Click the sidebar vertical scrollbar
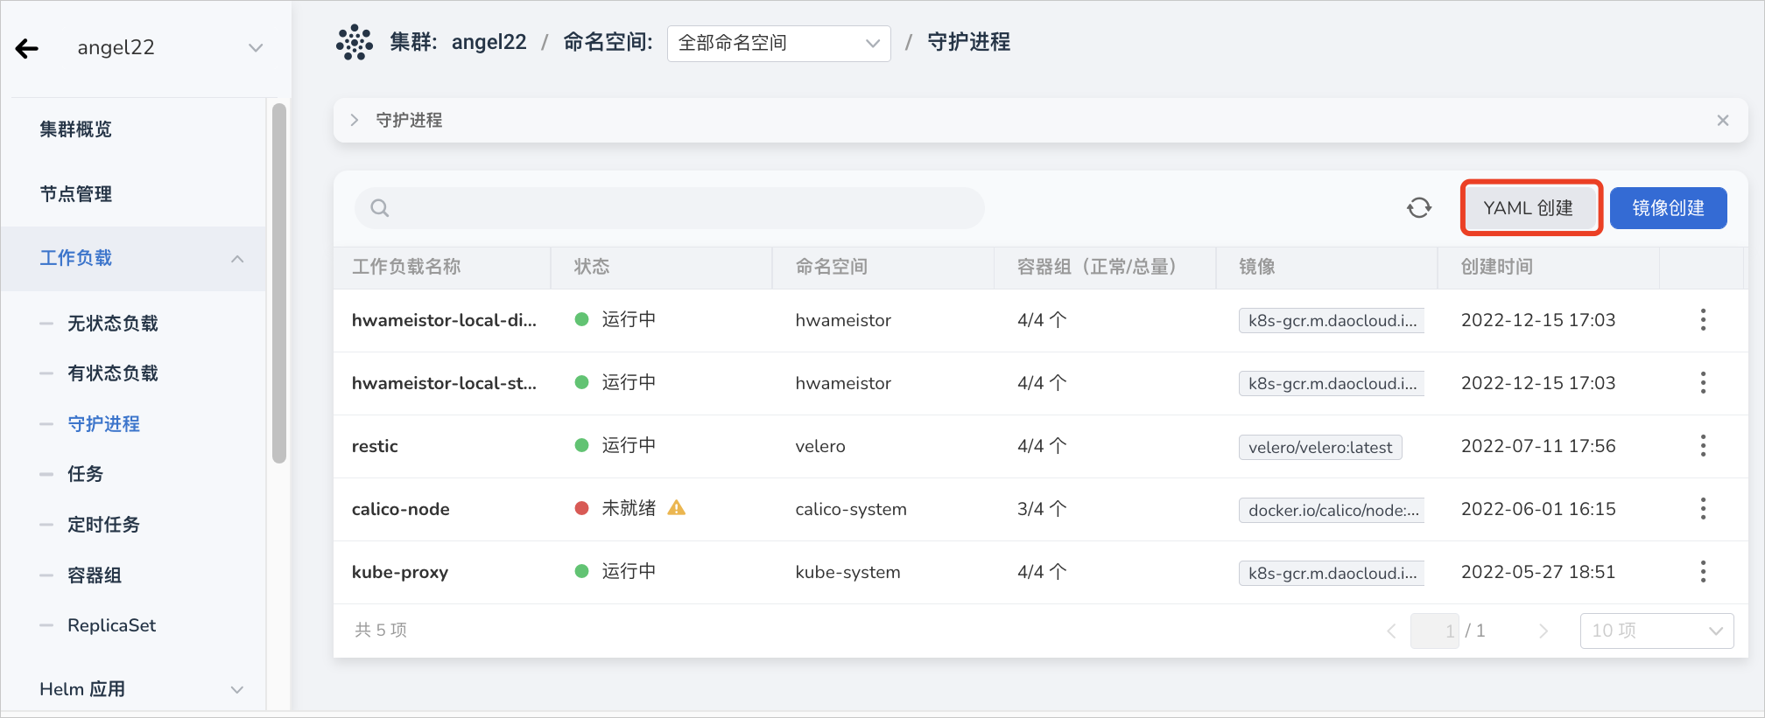 [279, 283]
